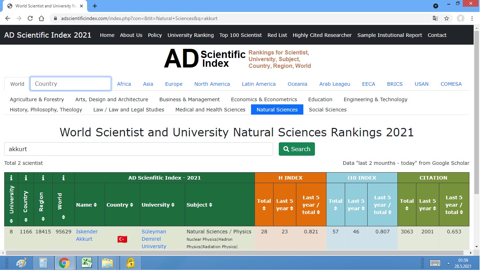Switch to the Europe region tab
Screen dimensions: 481x272
(x=174, y=84)
